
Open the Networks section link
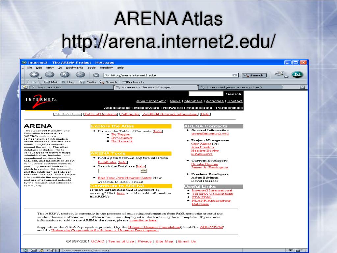(x=173, y=108)
